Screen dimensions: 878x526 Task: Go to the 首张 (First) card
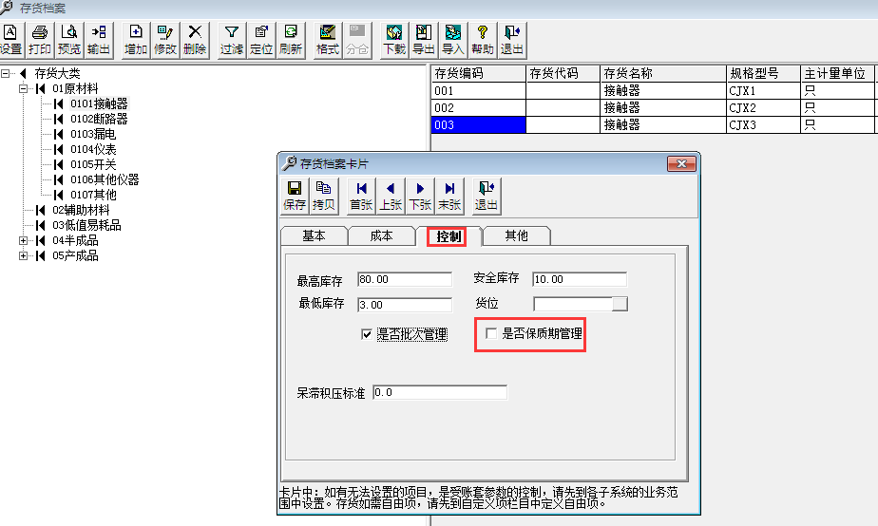click(x=361, y=196)
